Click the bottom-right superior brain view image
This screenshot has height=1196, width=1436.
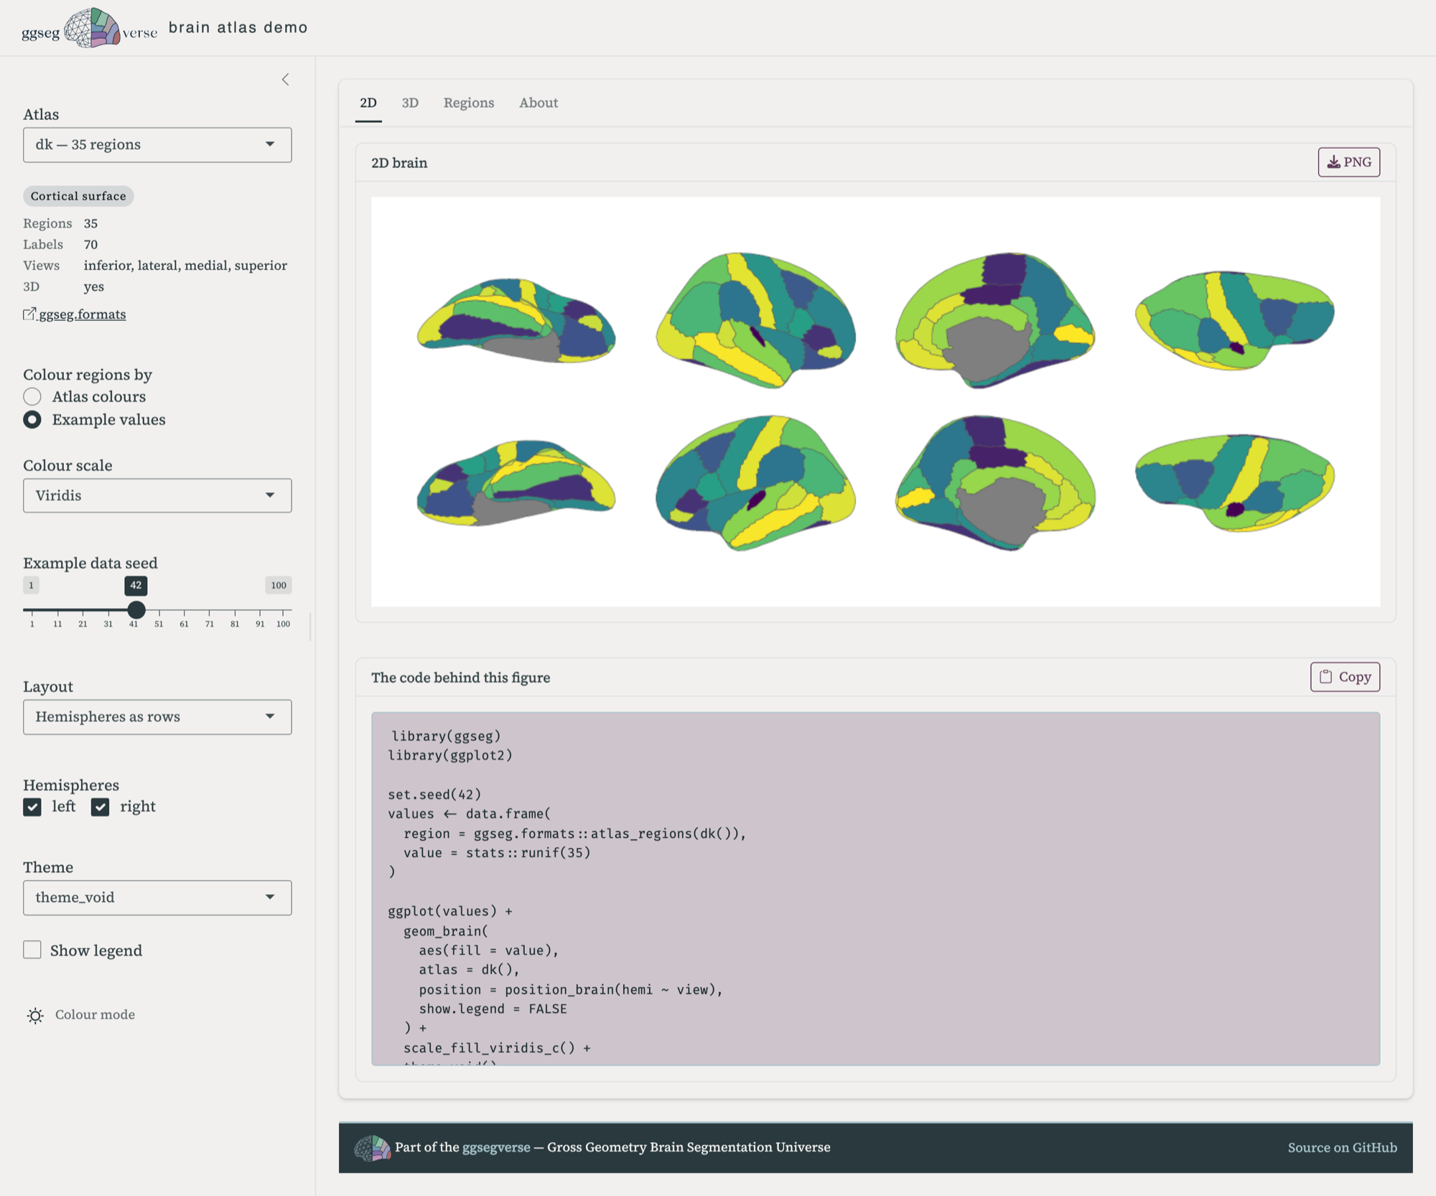coord(1235,482)
